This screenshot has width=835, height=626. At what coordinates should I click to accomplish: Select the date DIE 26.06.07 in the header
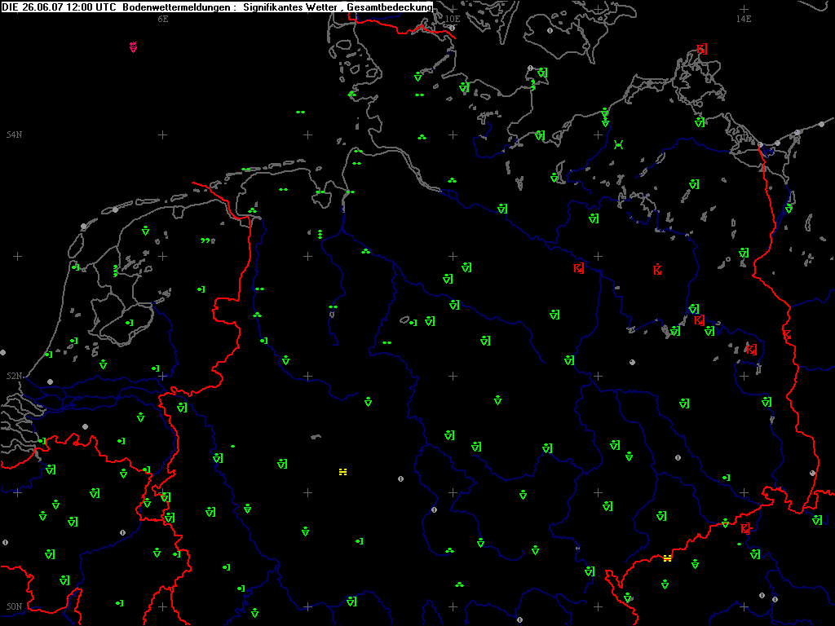[x=28, y=7]
